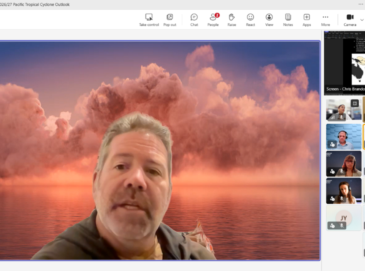Open the window's three-dot options menu

pyautogui.click(x=361, y=4)
